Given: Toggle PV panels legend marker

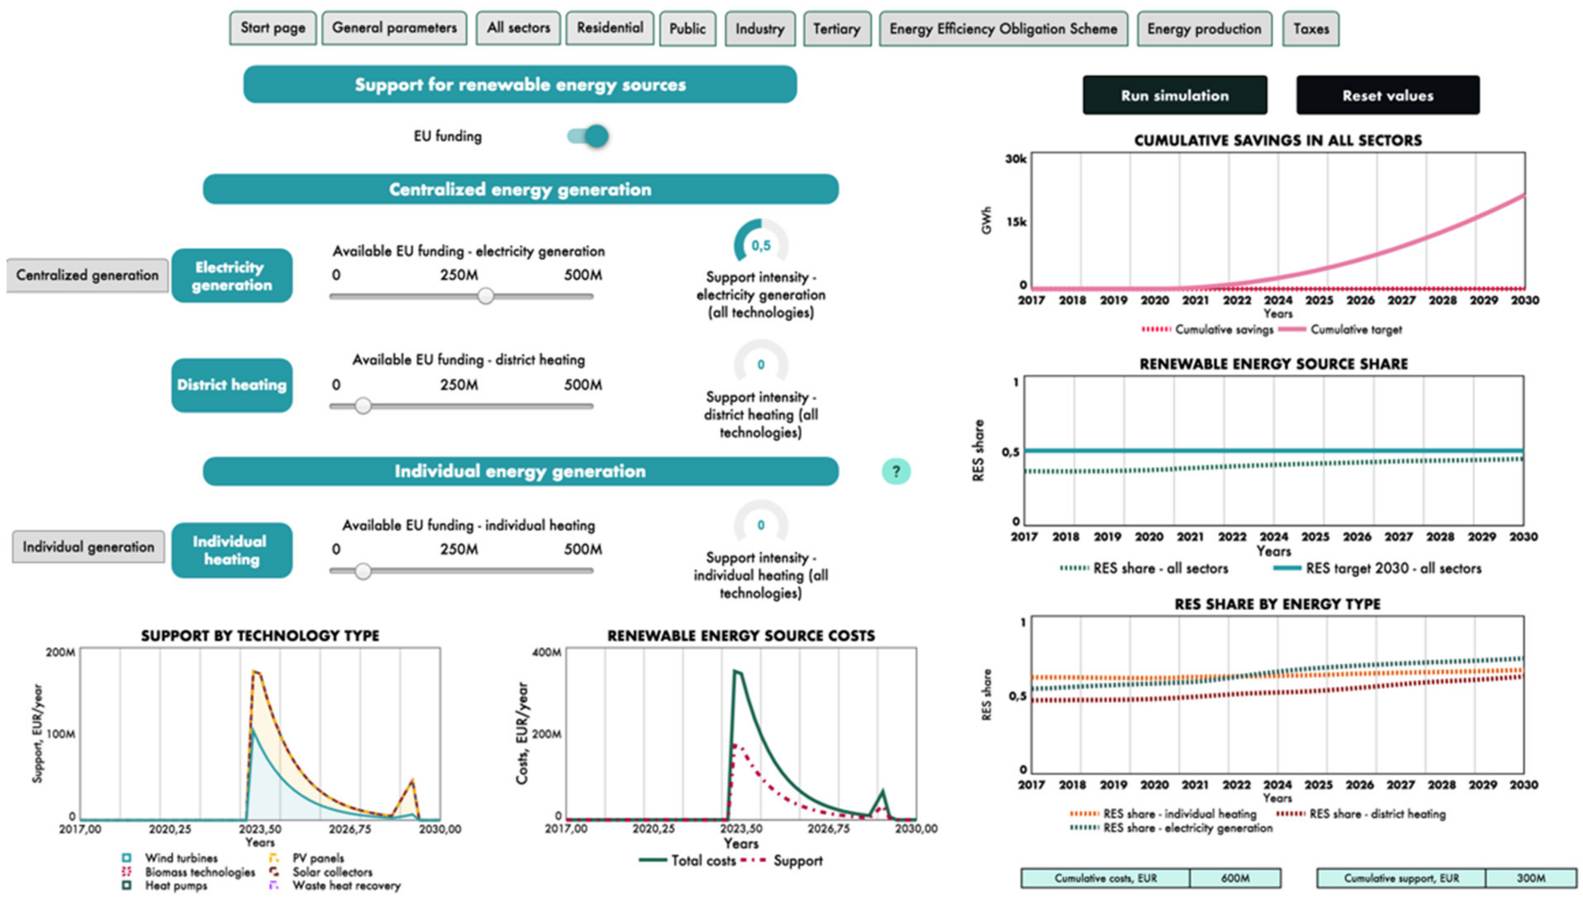Looking at the screenshot, I should (x=274, y=858).
